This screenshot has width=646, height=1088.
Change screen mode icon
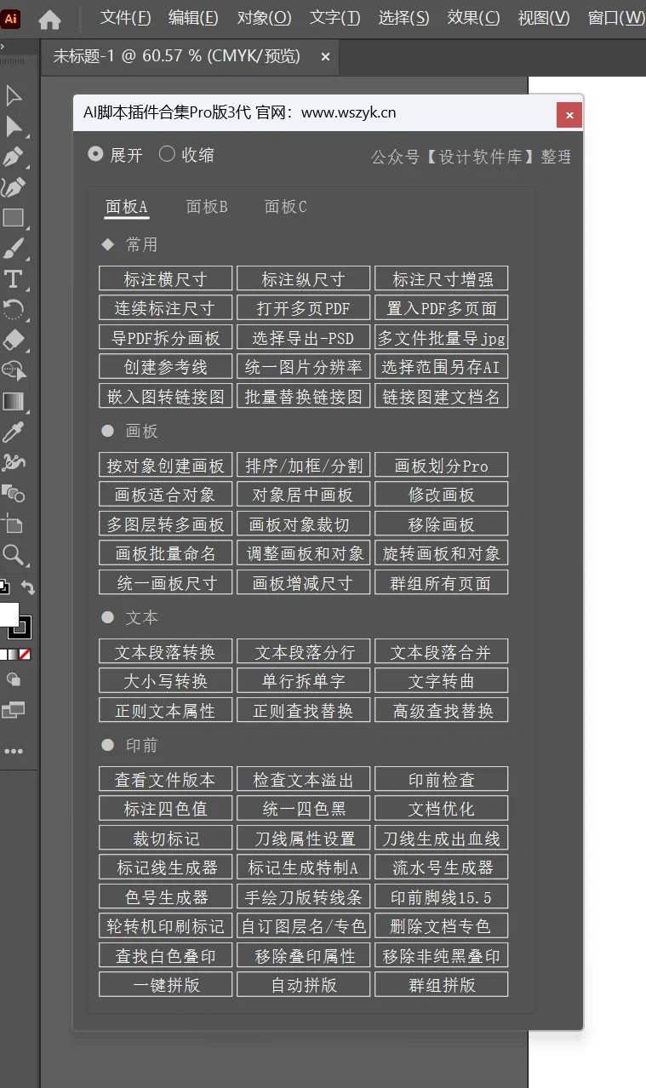14,709
